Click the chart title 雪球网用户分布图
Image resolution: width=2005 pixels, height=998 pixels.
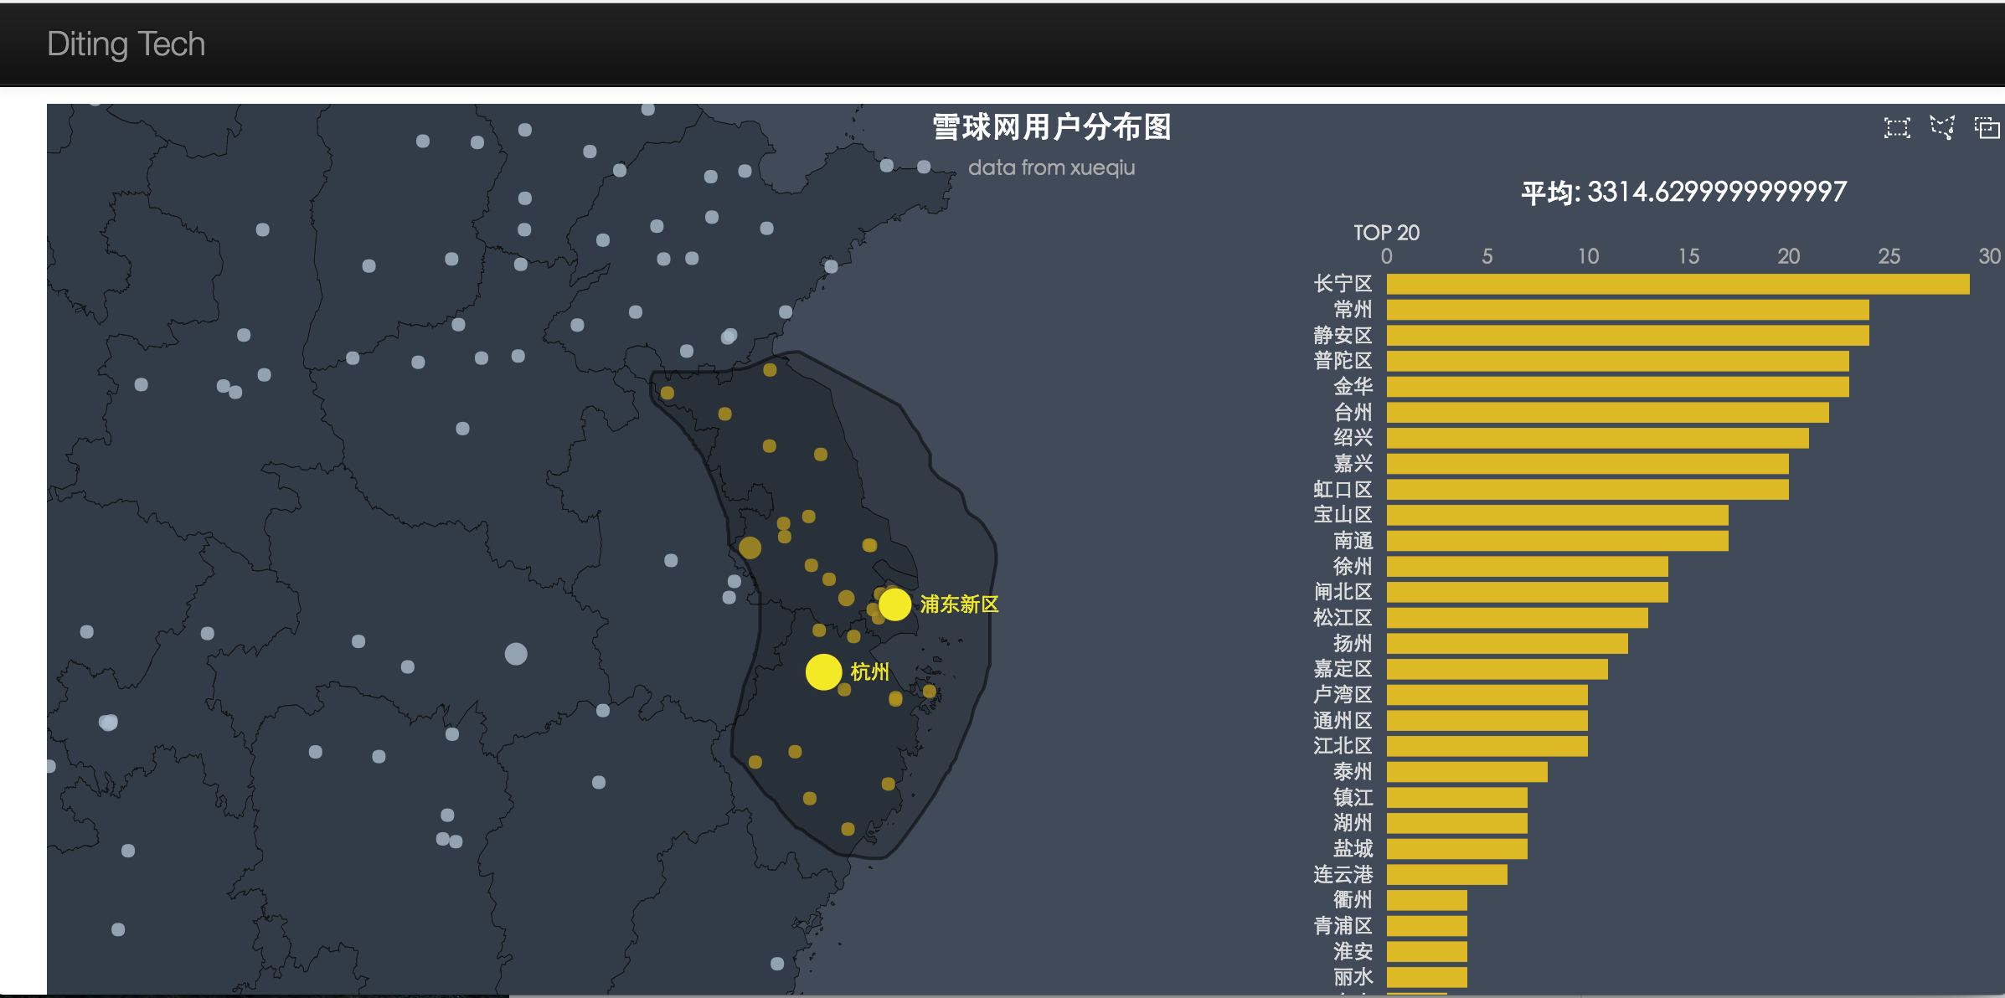(1051, 127)
